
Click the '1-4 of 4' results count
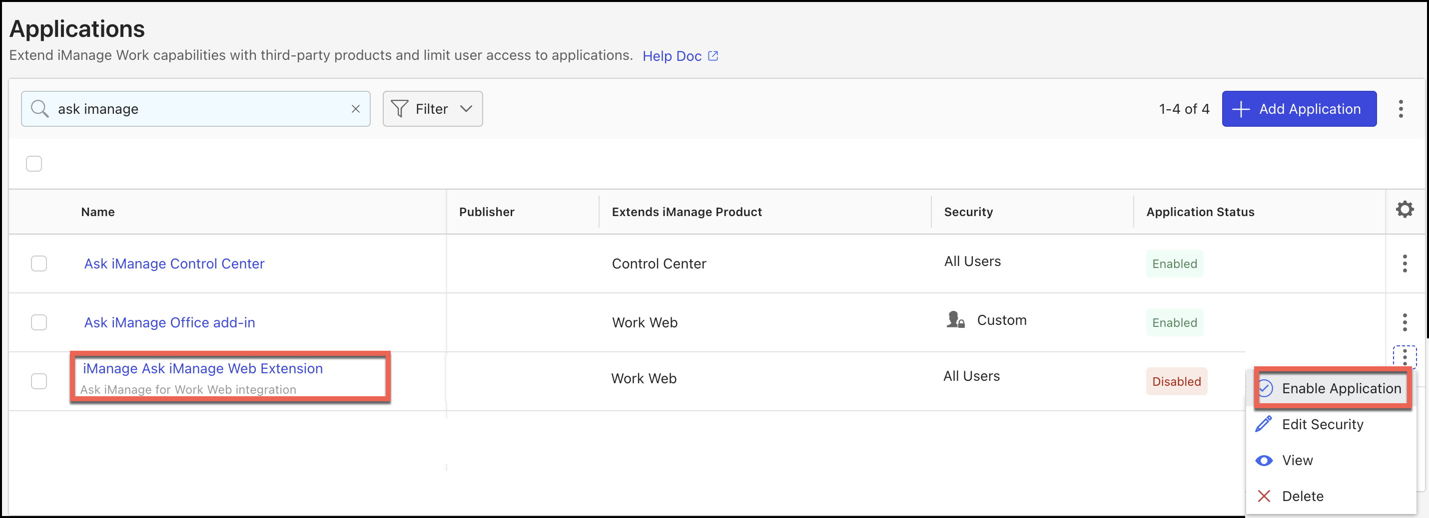point(1184,109)
